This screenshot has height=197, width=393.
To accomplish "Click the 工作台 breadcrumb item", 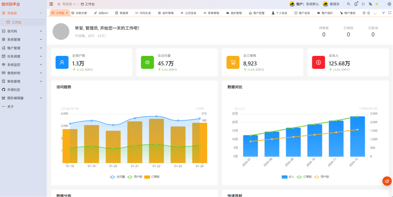I will (x=88, y=4).
